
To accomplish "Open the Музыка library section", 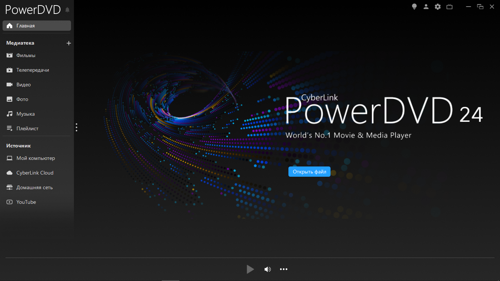I will [25, 114].
